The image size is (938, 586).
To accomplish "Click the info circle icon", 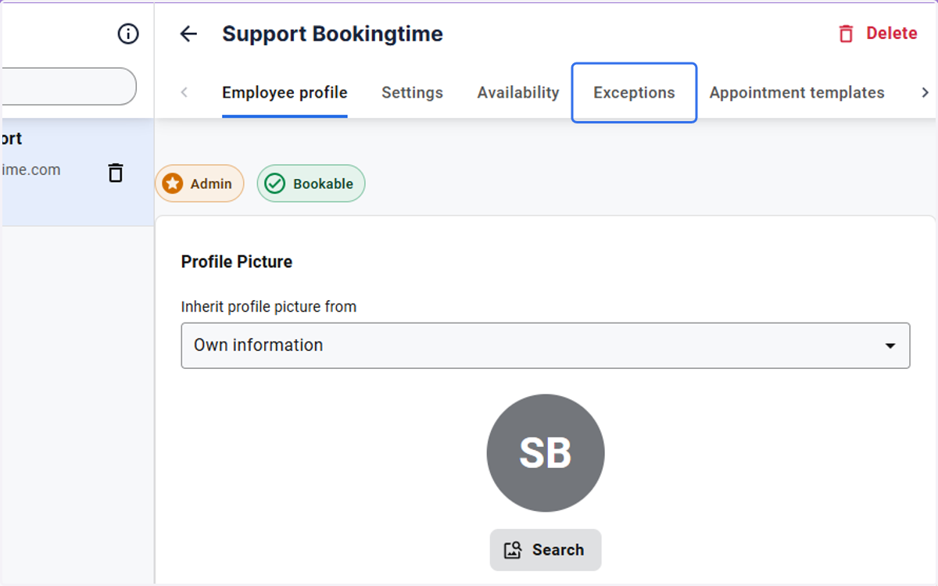I will [128, 34].
